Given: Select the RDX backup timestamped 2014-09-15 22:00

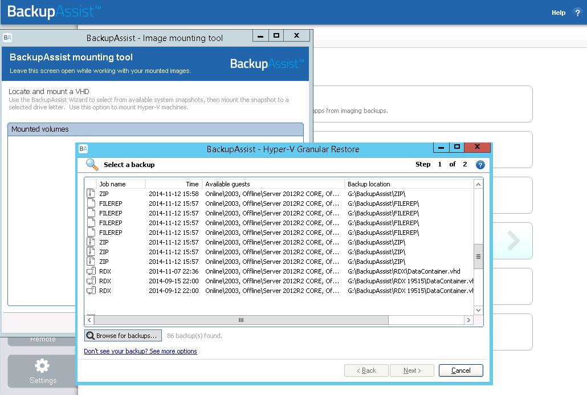Looking at the screenshot, I should coord(279,281).
